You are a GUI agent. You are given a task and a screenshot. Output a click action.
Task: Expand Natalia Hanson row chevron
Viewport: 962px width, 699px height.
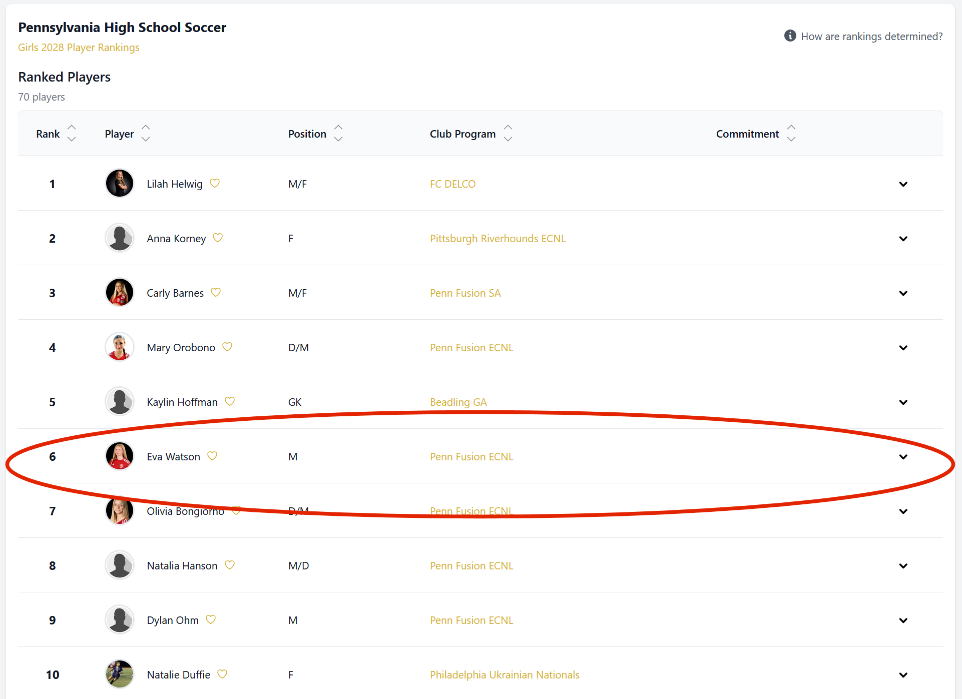point(903,566)
